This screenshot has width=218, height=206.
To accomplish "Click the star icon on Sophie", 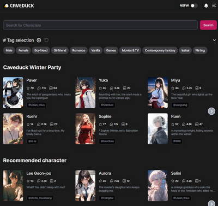I will pos(100,124).
